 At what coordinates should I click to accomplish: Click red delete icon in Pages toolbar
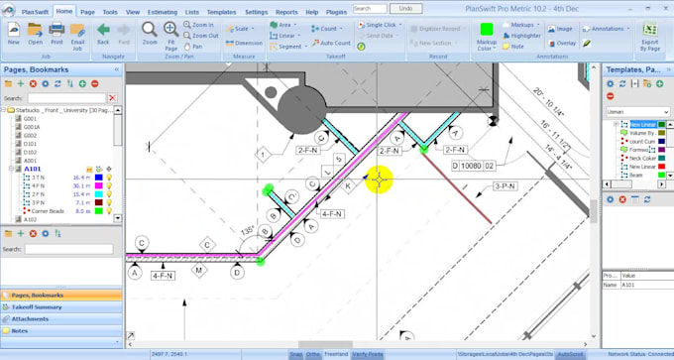(33, 84)
